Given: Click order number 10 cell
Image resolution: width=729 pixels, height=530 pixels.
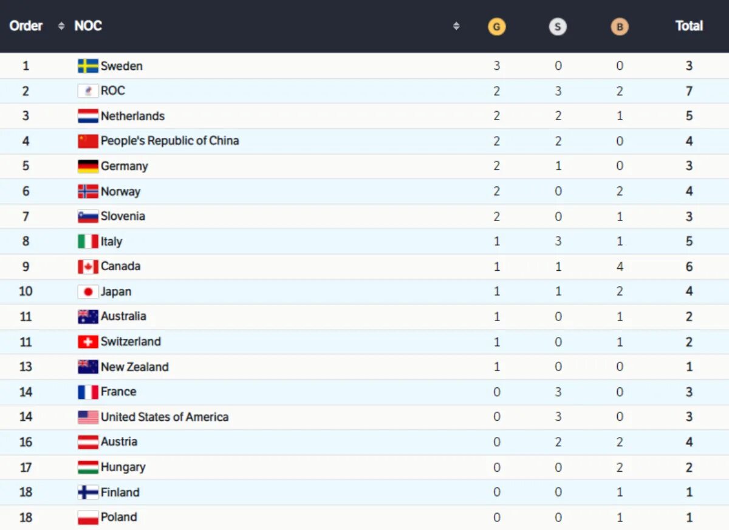Looking at the screenshot, I should tap(26, 291).
